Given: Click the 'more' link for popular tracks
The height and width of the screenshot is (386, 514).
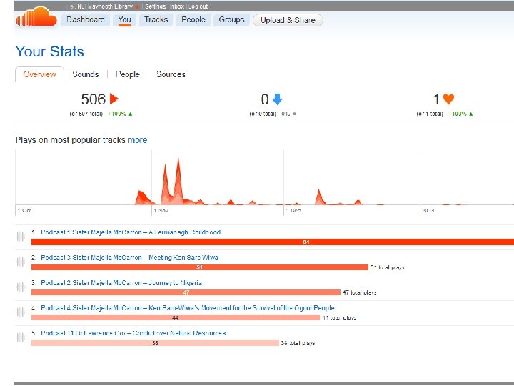Looking at the screenshot, I should point(137,140).
